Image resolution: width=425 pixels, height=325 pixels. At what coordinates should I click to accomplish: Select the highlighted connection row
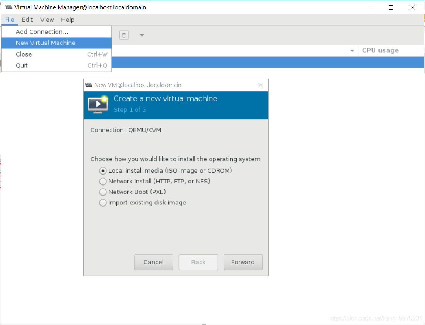coord(268,62)
